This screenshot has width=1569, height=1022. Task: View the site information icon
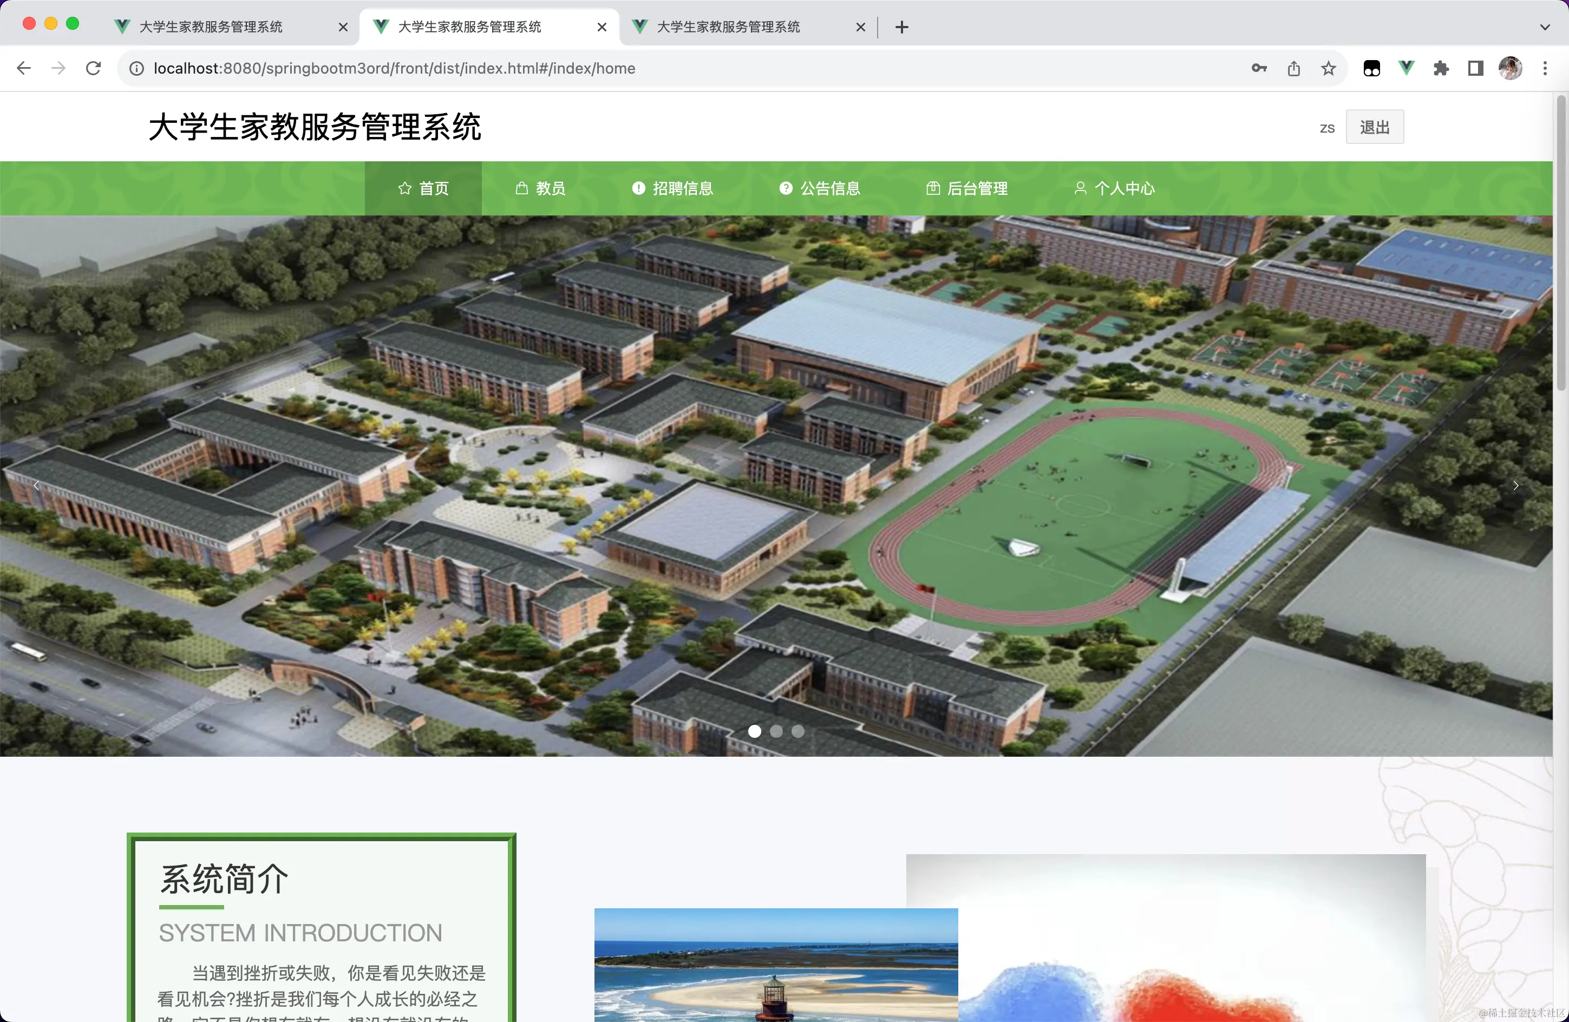136,69
